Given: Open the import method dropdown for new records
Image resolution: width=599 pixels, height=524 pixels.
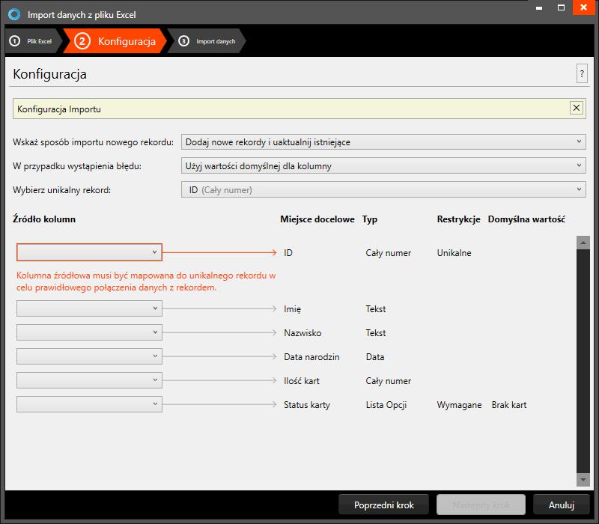Looking at the screenshot, I should (383, 141).
